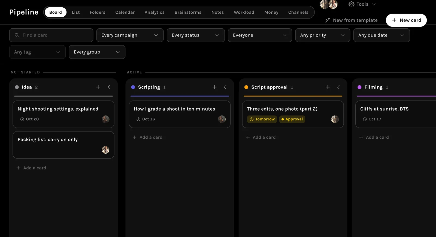436x237 pixels.
Task: Click the clock icon next to Oct 20
Action: [22, 119]
